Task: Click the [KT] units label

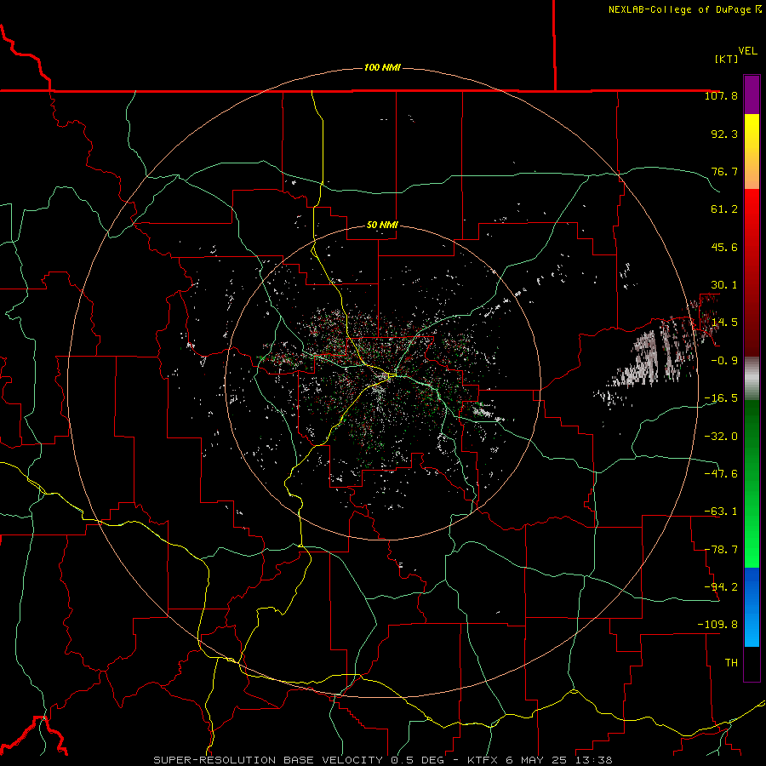Action: tap(727, 59)
